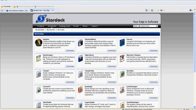Download Impulse
Screen dimensions: 196x110
(70, 50)
